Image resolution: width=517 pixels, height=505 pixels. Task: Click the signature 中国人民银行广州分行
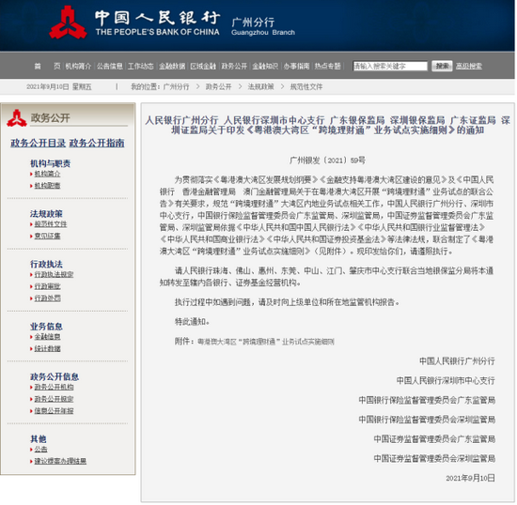click(457, 361)
